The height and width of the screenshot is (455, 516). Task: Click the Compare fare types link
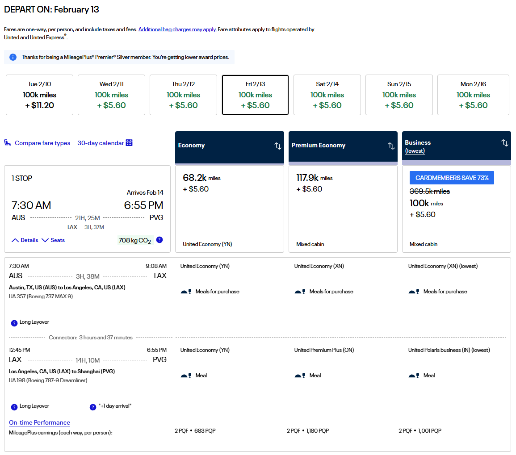42,143
